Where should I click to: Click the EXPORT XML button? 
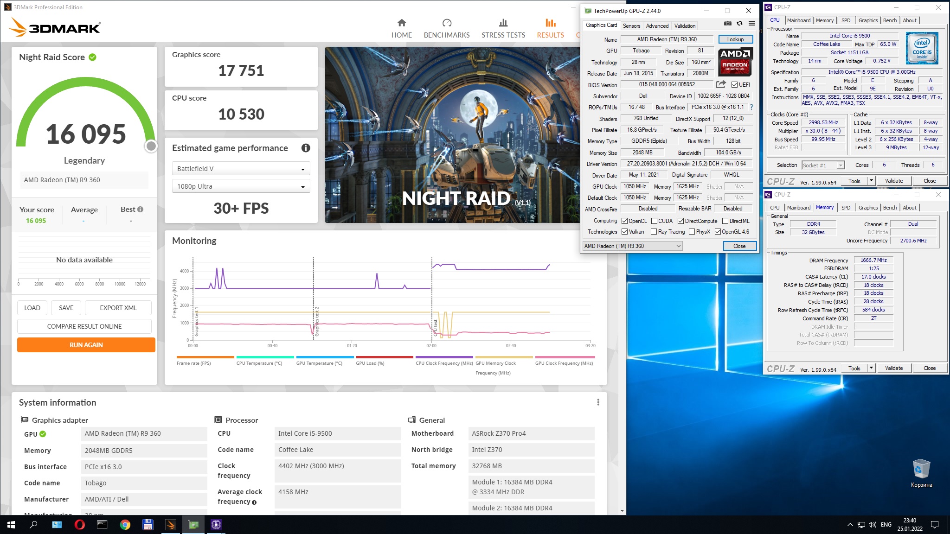[118, 308]
